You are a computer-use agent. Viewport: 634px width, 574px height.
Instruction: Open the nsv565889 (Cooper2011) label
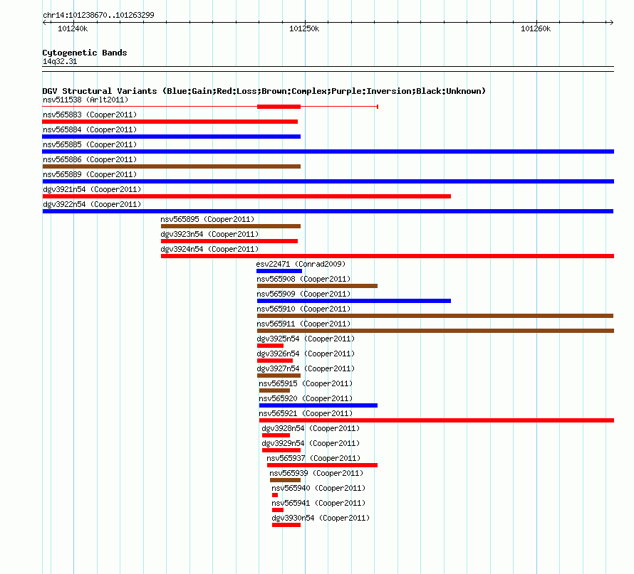pyautogui.click(x=90, y=174)
